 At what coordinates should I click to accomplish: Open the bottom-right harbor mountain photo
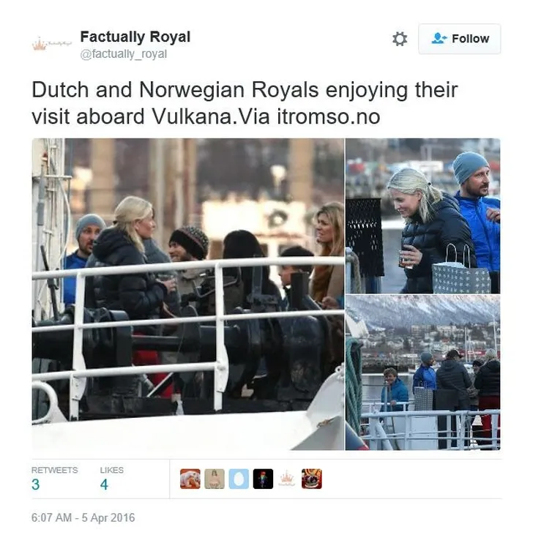pyautogui.click(x=423, y=373)
